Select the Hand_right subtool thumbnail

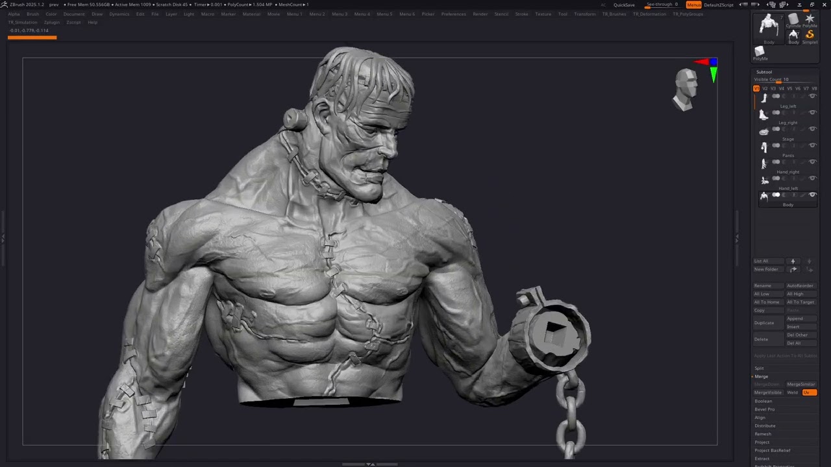pos(764,163)
